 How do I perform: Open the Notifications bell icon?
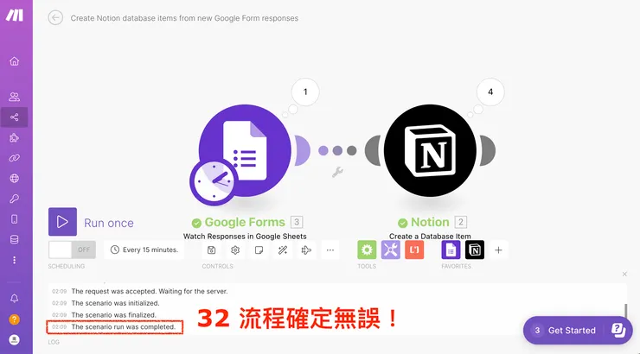(15, 299)
